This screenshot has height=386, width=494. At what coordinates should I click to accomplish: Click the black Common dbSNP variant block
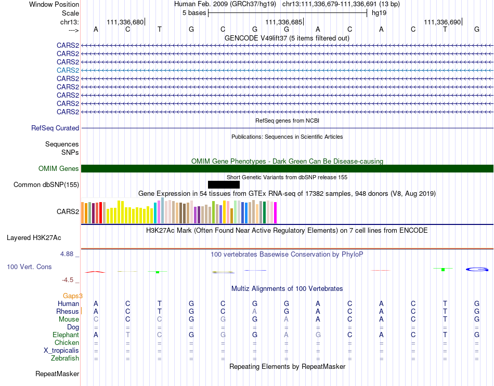click(x=224, y=184)
